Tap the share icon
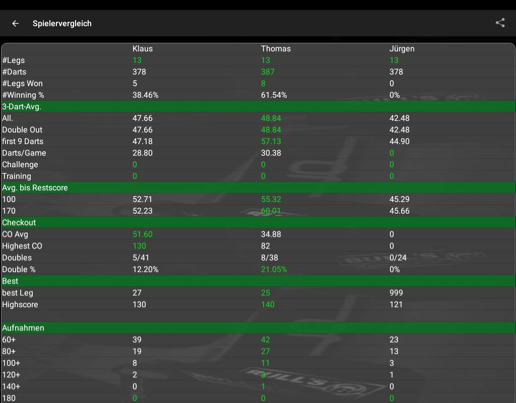The image size is (516, 403). click(x=500, y=23)
